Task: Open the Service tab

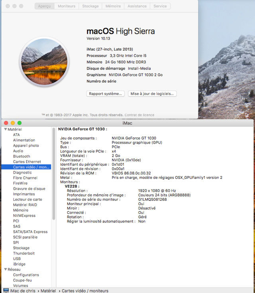Action: click(x=160, y=6)
